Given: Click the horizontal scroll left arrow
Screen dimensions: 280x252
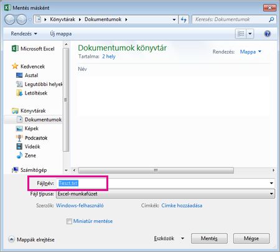Looking at the screenshot, I should coord(74,170).
